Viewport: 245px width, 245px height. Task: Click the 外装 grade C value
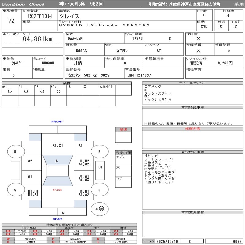pos(221,26)
